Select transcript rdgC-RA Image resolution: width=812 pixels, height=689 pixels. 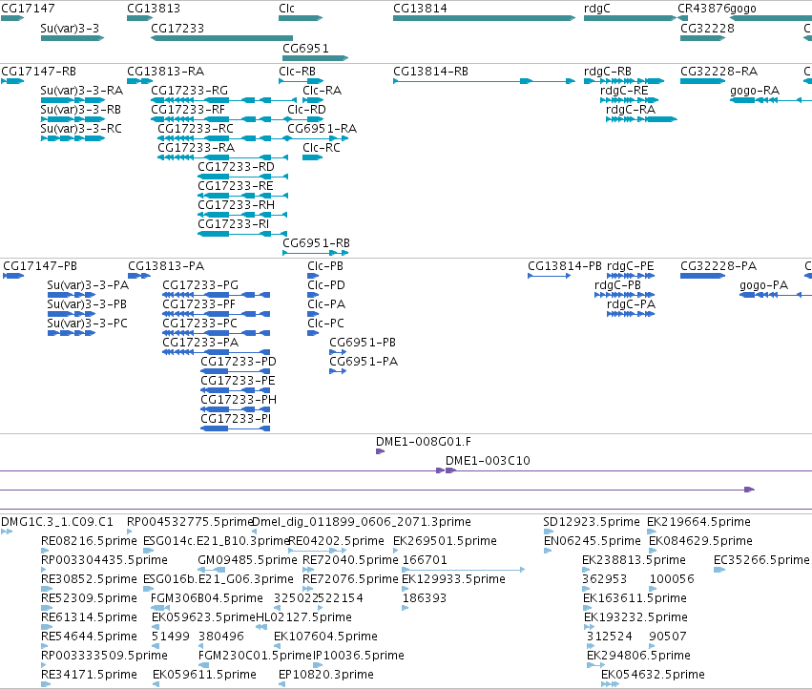[641, 119]
